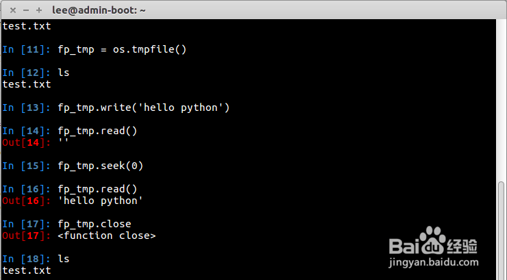Click the In [18] prompt label
This screenshot has width=507, height=280.
pyautogui.click(x=27, y=259)
